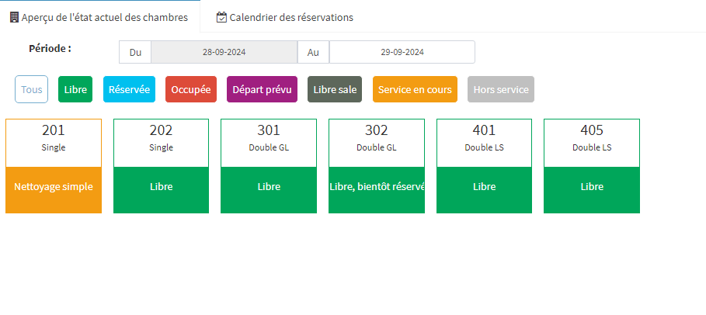The height and width of the screenshot is (315, 706).
Task: Click the calendar icon on the reservations tab
Action: point(221,17)
